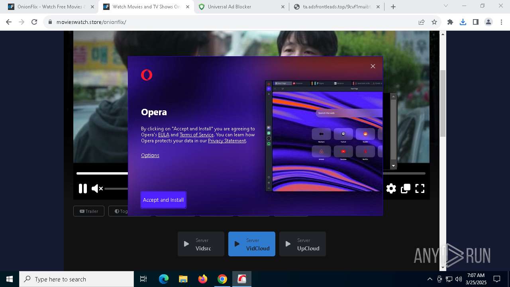Launch Firefox from the taskbar
Screen dimensions: 510x287
point(203,279)
